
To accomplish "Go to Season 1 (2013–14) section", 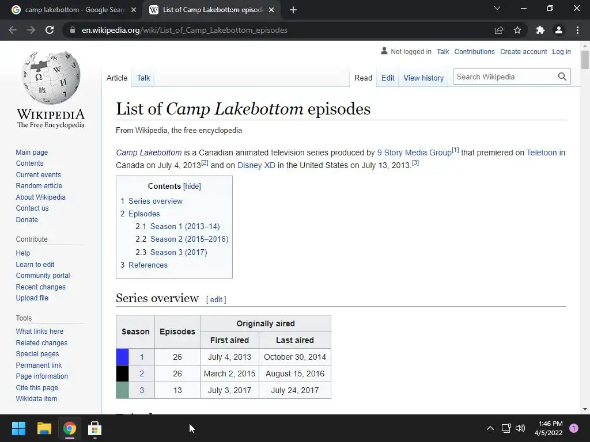I will [x=185, y=226].
